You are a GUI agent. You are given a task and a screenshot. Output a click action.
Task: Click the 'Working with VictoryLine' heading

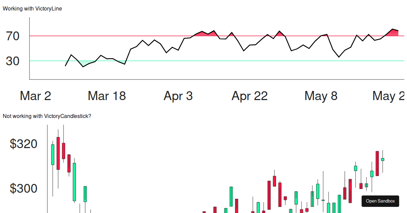point(32,8)
